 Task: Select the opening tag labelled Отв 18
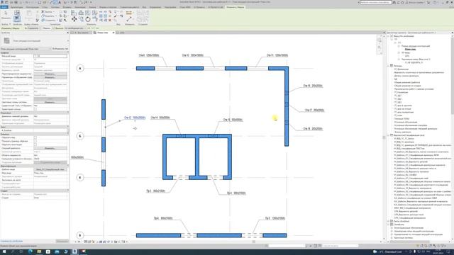[313, 129]
